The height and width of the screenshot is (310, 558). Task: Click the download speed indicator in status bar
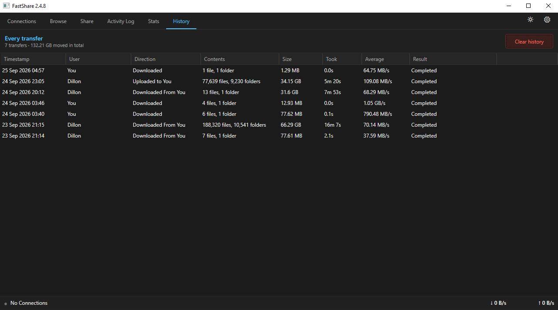tap(498, 303)
